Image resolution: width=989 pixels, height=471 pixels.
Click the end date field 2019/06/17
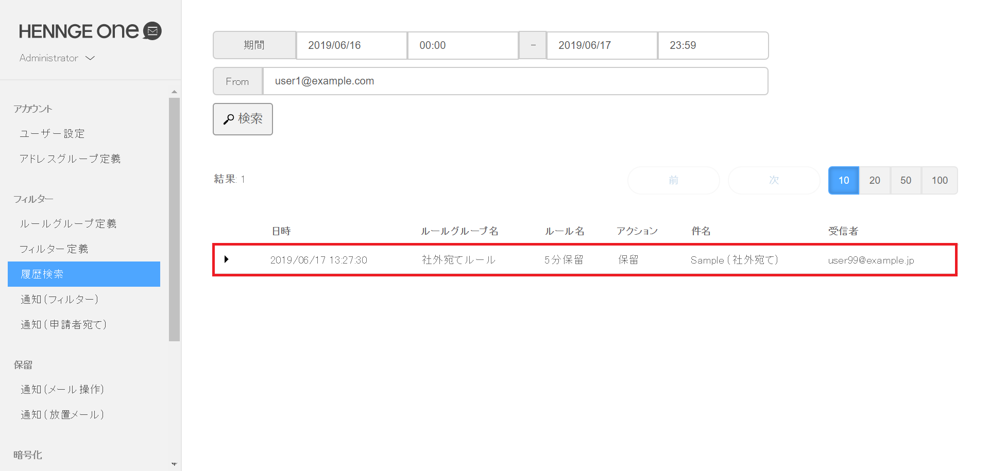(602, 45)
